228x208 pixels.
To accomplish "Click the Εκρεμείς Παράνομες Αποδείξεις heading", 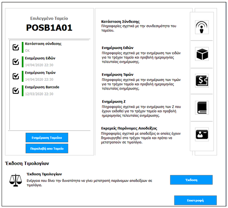I will point(130,128).
